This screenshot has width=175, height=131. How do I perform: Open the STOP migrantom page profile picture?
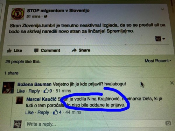click(x=18, y=14)
